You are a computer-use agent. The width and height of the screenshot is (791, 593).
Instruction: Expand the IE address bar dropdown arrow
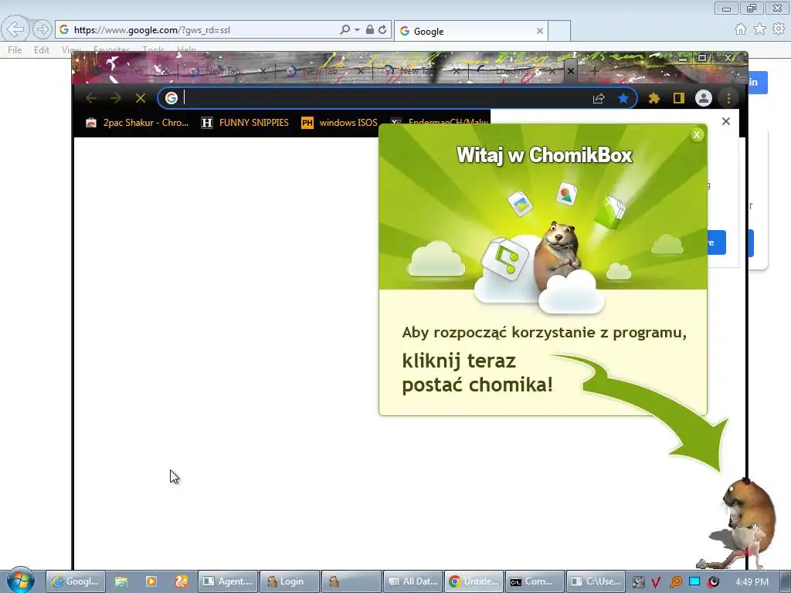point(357,30)
